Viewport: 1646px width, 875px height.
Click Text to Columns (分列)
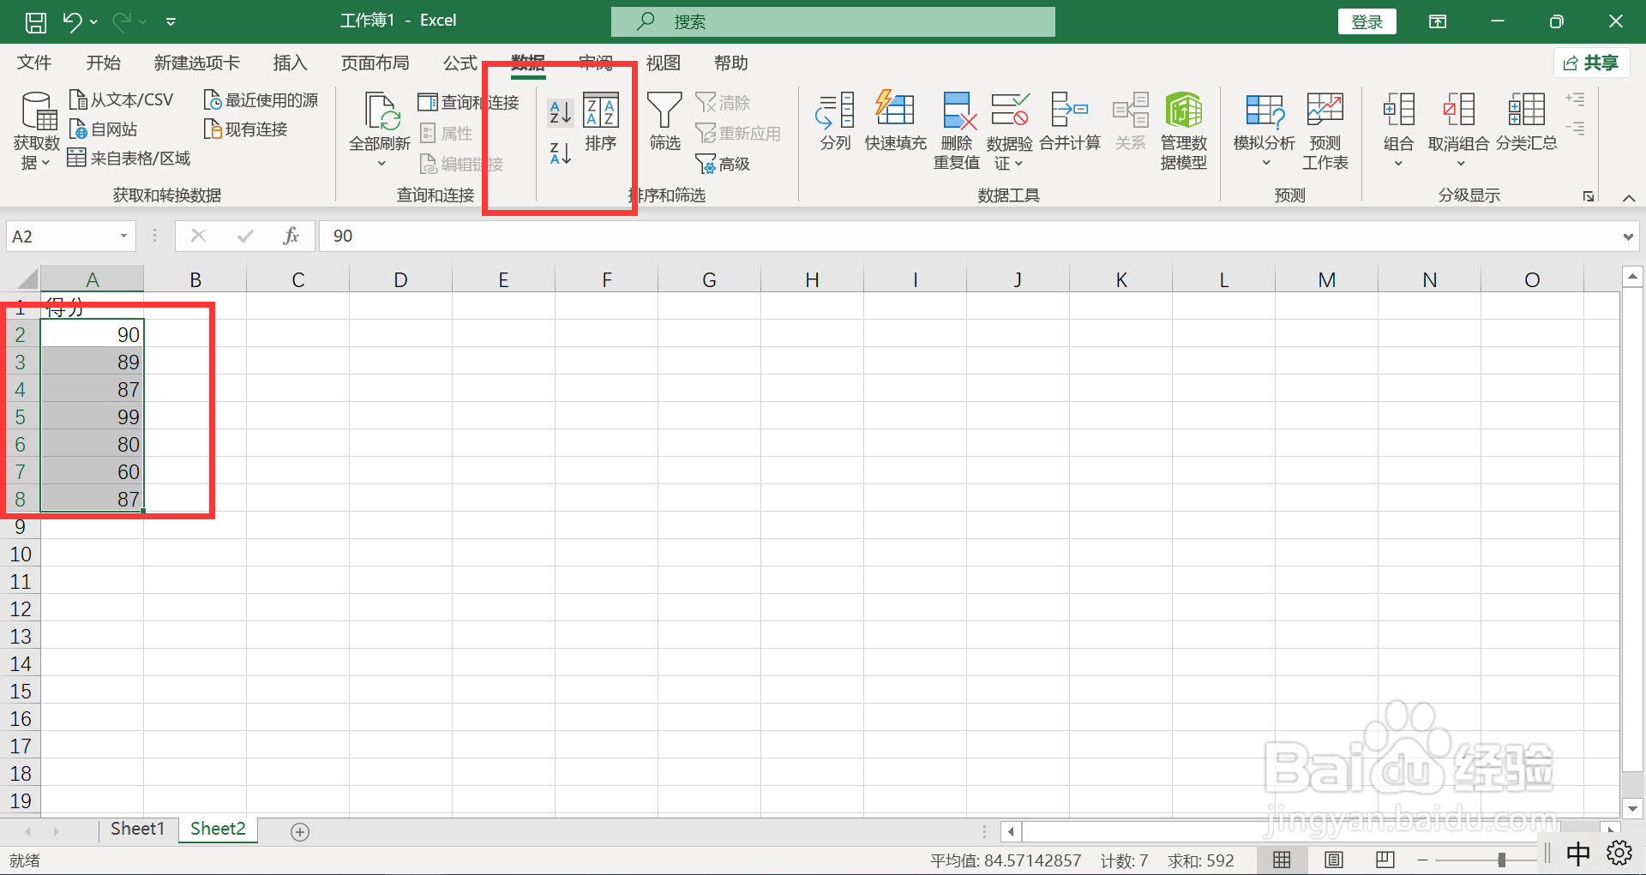835,123
